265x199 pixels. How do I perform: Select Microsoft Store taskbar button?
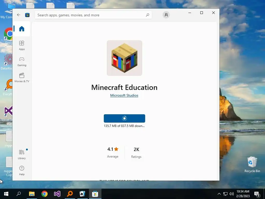click(95, 194)
